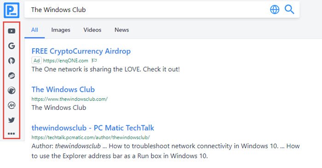Image resolution: width=322 pixels, height=168 pixels.
Task: Select the CoinGecko sidebar icon
Action: click(x=11, y=90)
